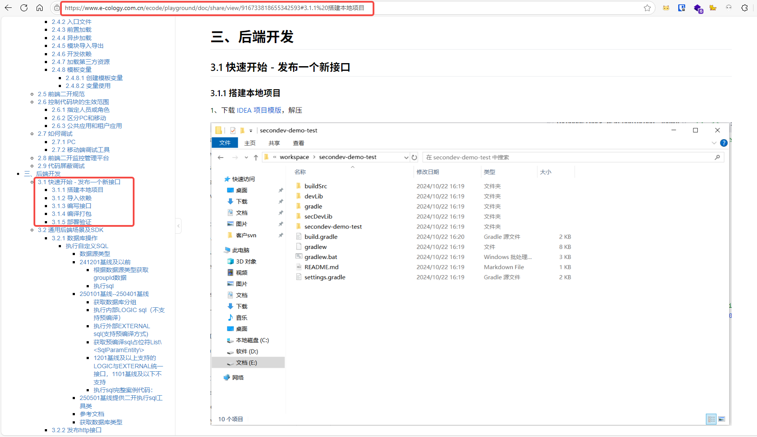Switch to the large icons view button in Explorer status bar
This screenshot has height=437, width=757.
[x=722, y=419]
